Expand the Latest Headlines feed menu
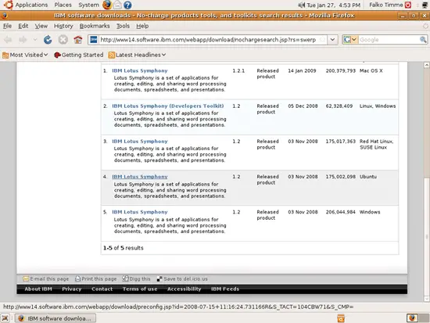430x323 pixels. tap(137, 55)
